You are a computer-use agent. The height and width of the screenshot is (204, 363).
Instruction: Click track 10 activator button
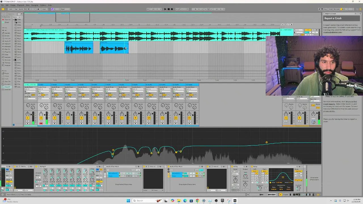[x=149, y=118]
